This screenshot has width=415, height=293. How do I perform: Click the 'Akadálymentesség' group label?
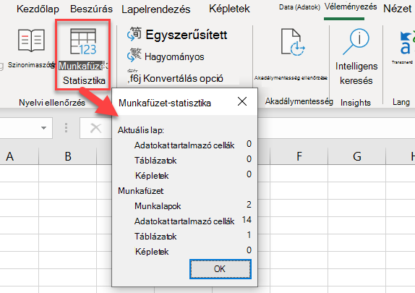coord(299,101)
